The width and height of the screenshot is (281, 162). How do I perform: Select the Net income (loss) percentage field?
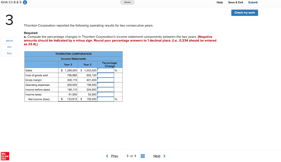pos(106,99)
